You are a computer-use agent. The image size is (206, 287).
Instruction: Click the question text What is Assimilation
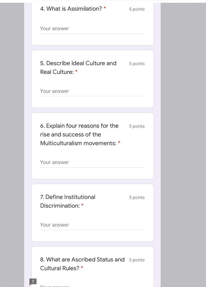pos(71,9)
